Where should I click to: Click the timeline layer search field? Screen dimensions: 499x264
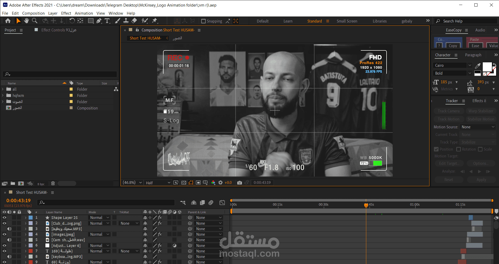click(106, 202)
